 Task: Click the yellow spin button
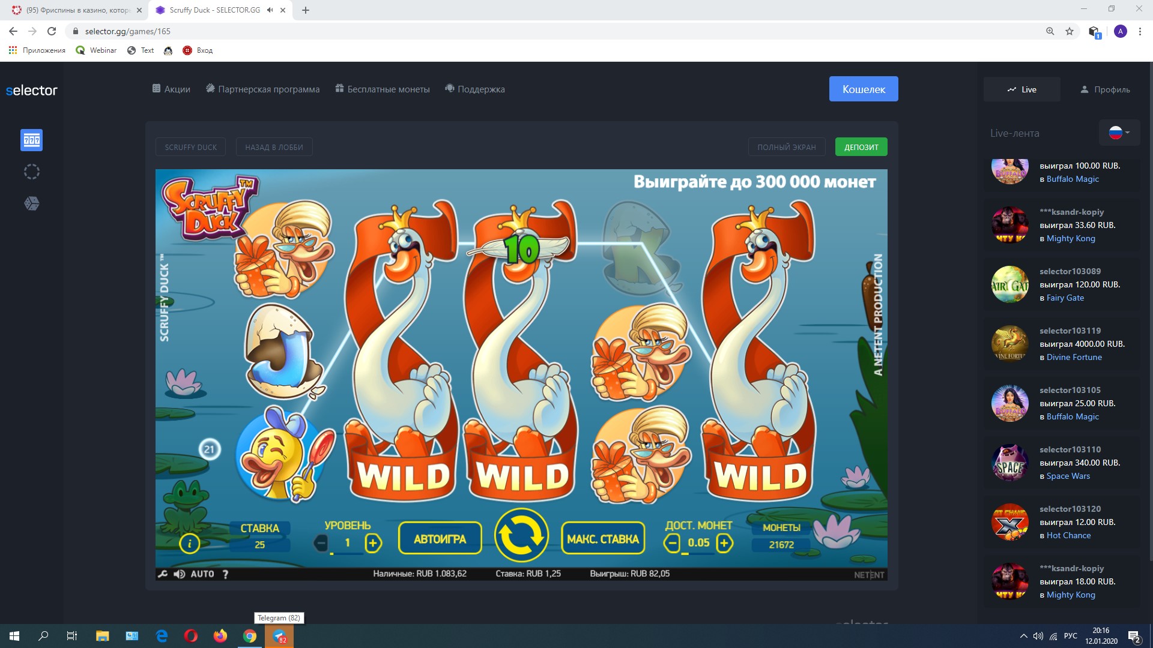tap(521, 536)
